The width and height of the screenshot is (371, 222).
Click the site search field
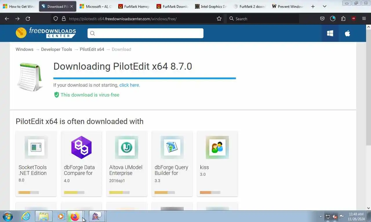(x=146, y=33)
